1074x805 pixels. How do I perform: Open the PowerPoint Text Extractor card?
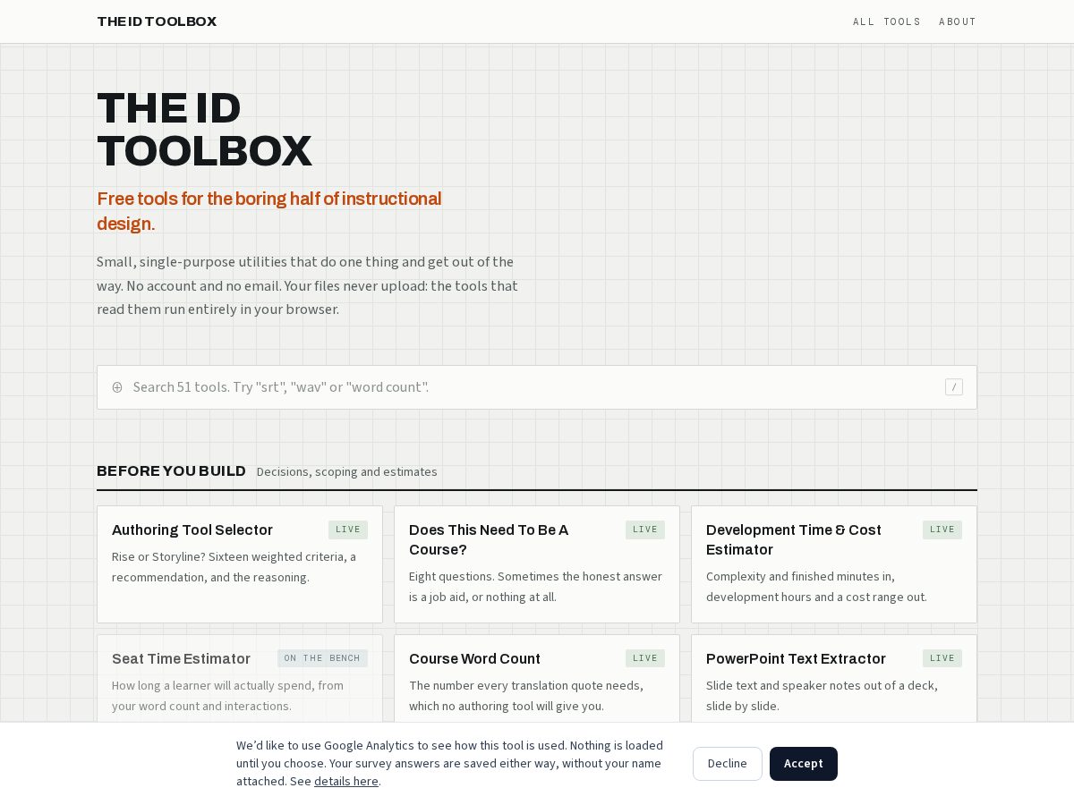834,678
